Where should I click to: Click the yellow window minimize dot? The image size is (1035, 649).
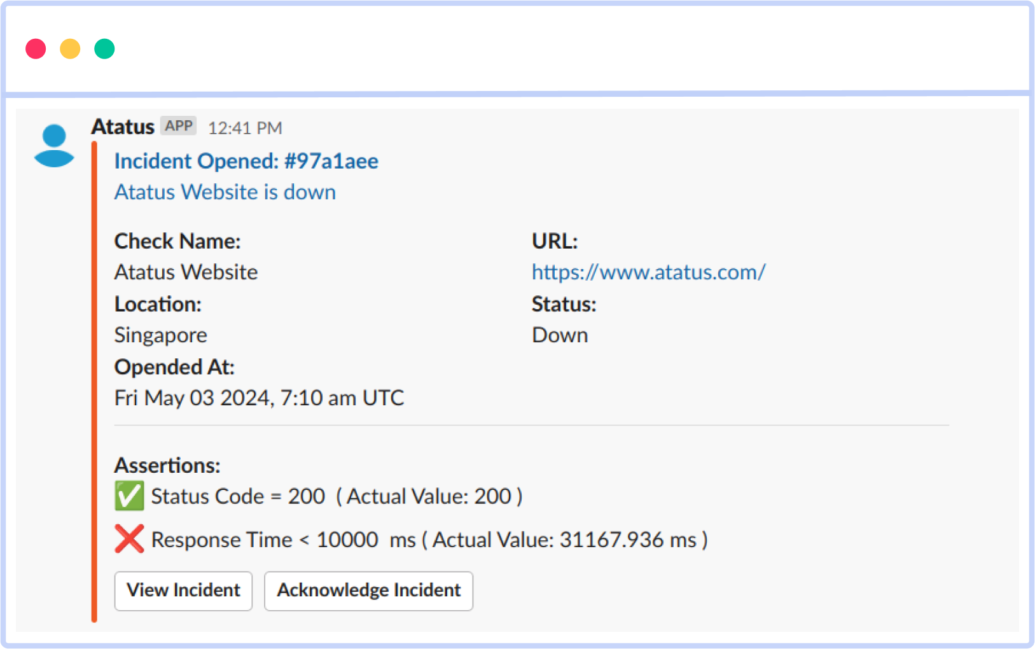point(70,49)
